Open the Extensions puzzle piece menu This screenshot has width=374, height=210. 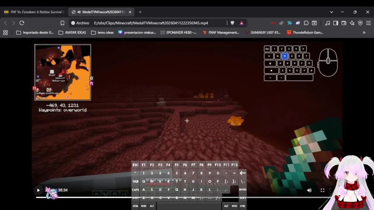click(306, 23)
